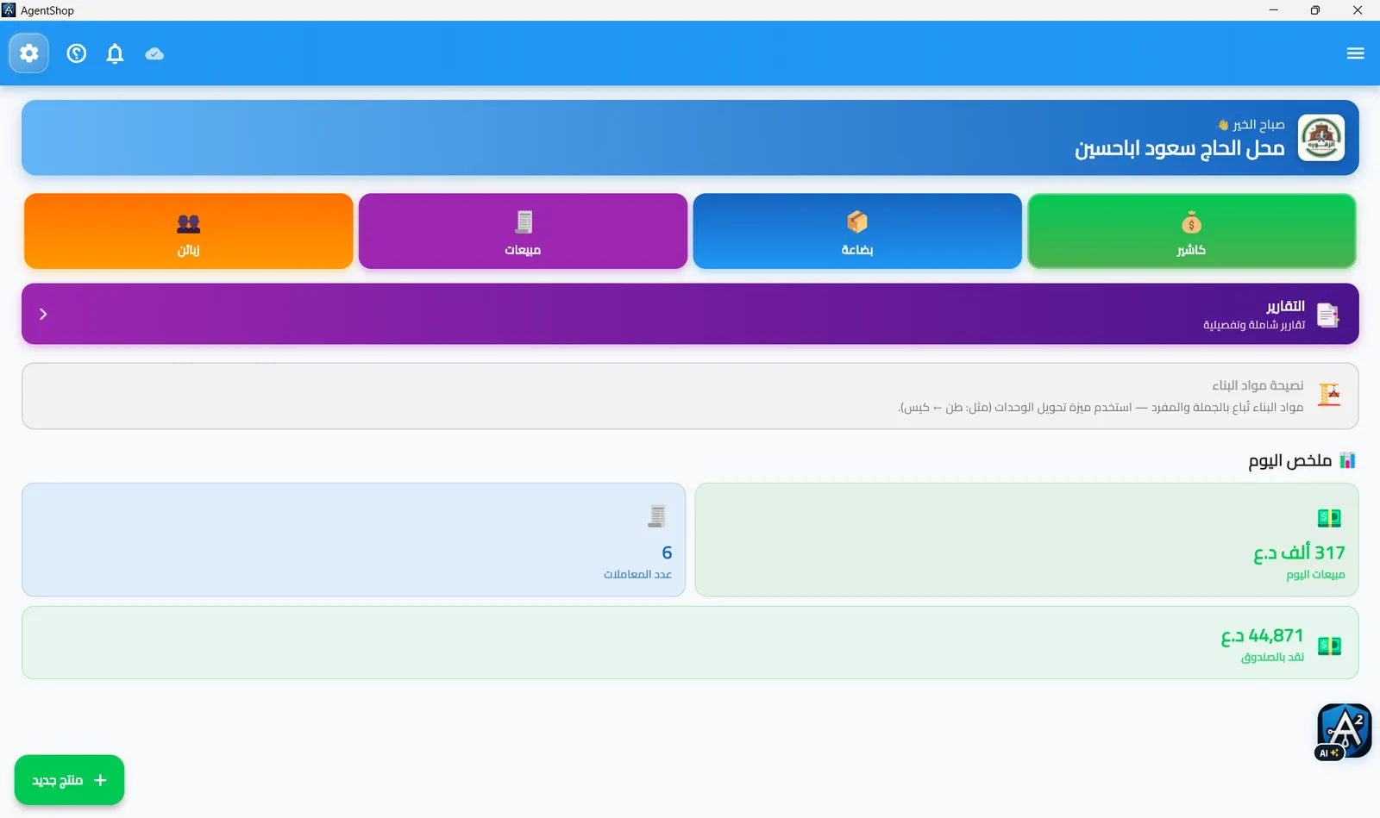The image size is (1380, 818).
Task: Click the transactions count 6
Action: coord(667,553)
